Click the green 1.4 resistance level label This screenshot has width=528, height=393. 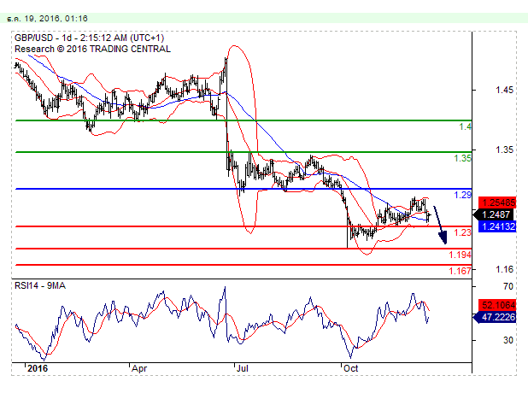(x=466, y=127)
